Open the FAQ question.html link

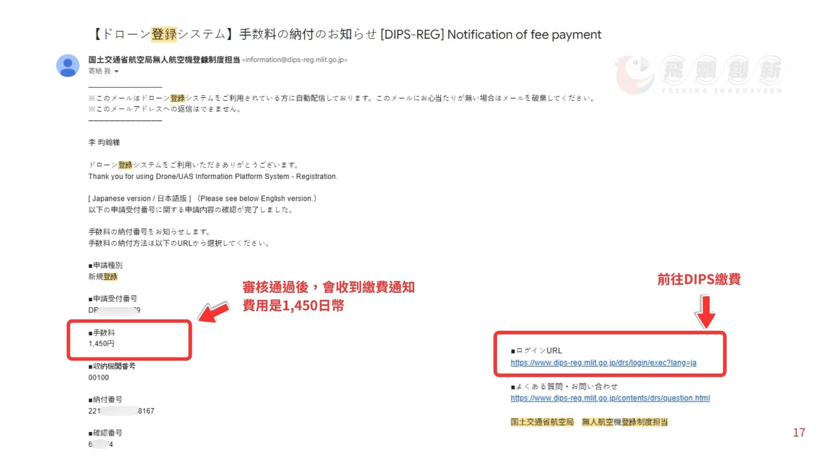click(610, 398)
